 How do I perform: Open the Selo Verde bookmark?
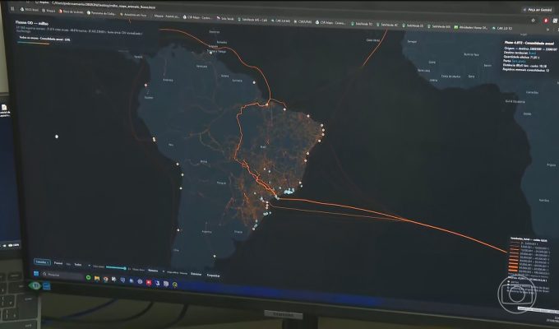coord(225,18)
